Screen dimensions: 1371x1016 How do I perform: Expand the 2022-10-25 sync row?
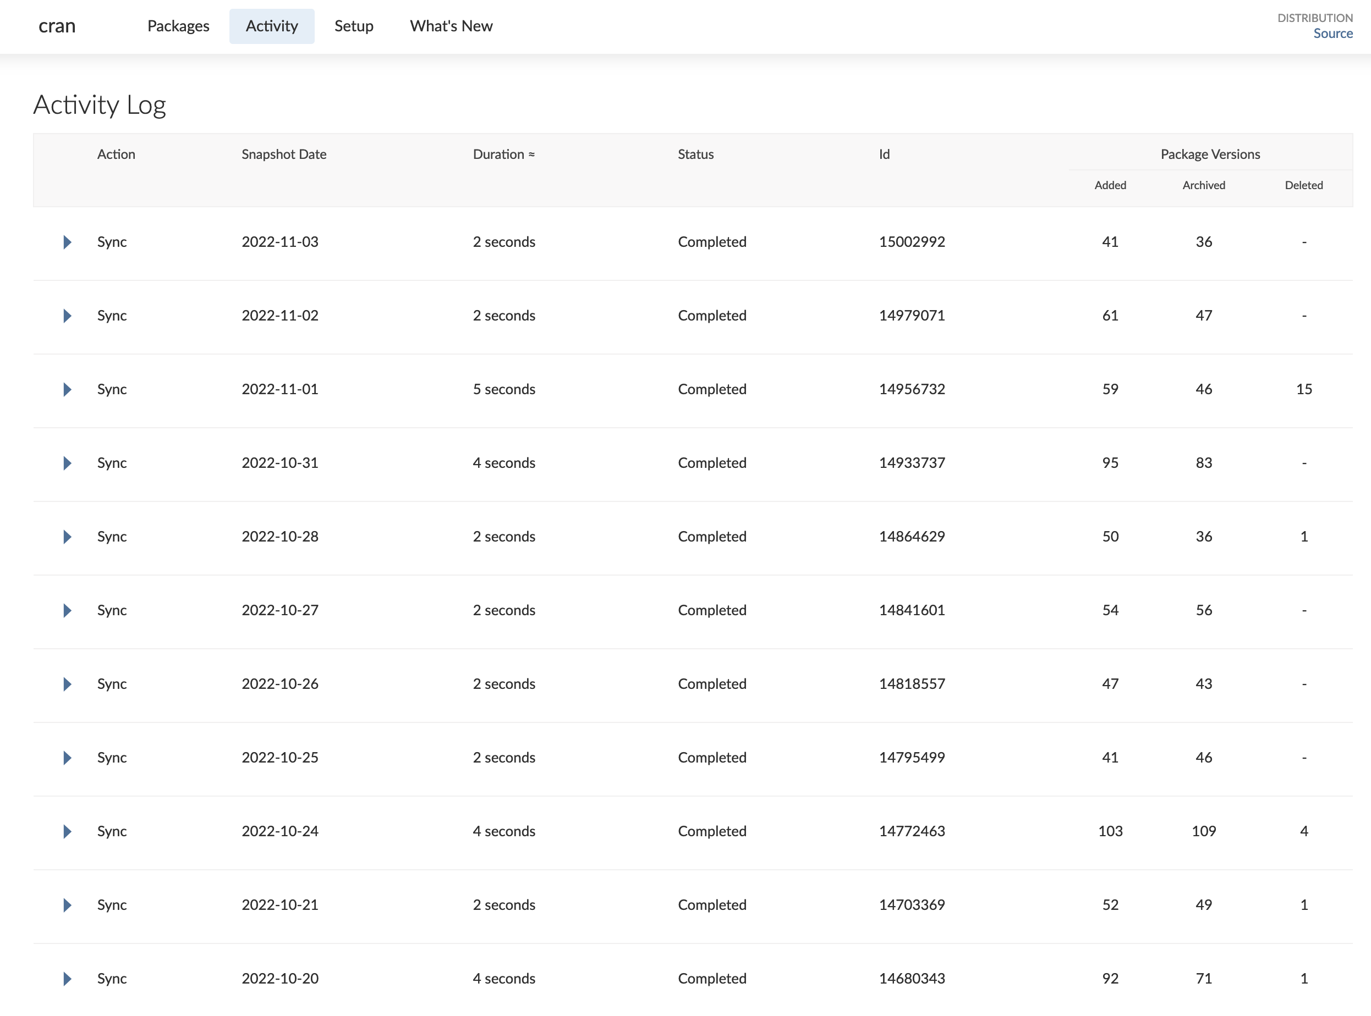[x=67, y=758]
